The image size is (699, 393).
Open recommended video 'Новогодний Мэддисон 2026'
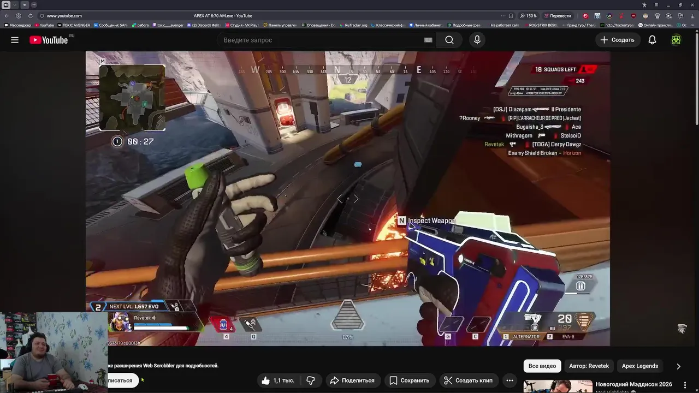tap(633, 384)
